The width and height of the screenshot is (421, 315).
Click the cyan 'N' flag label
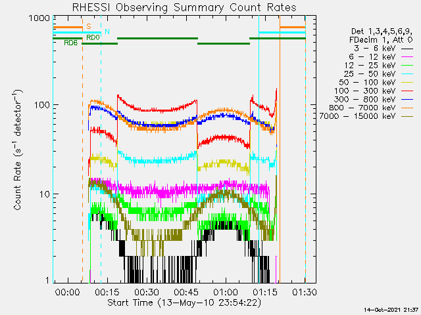(107, 31)
